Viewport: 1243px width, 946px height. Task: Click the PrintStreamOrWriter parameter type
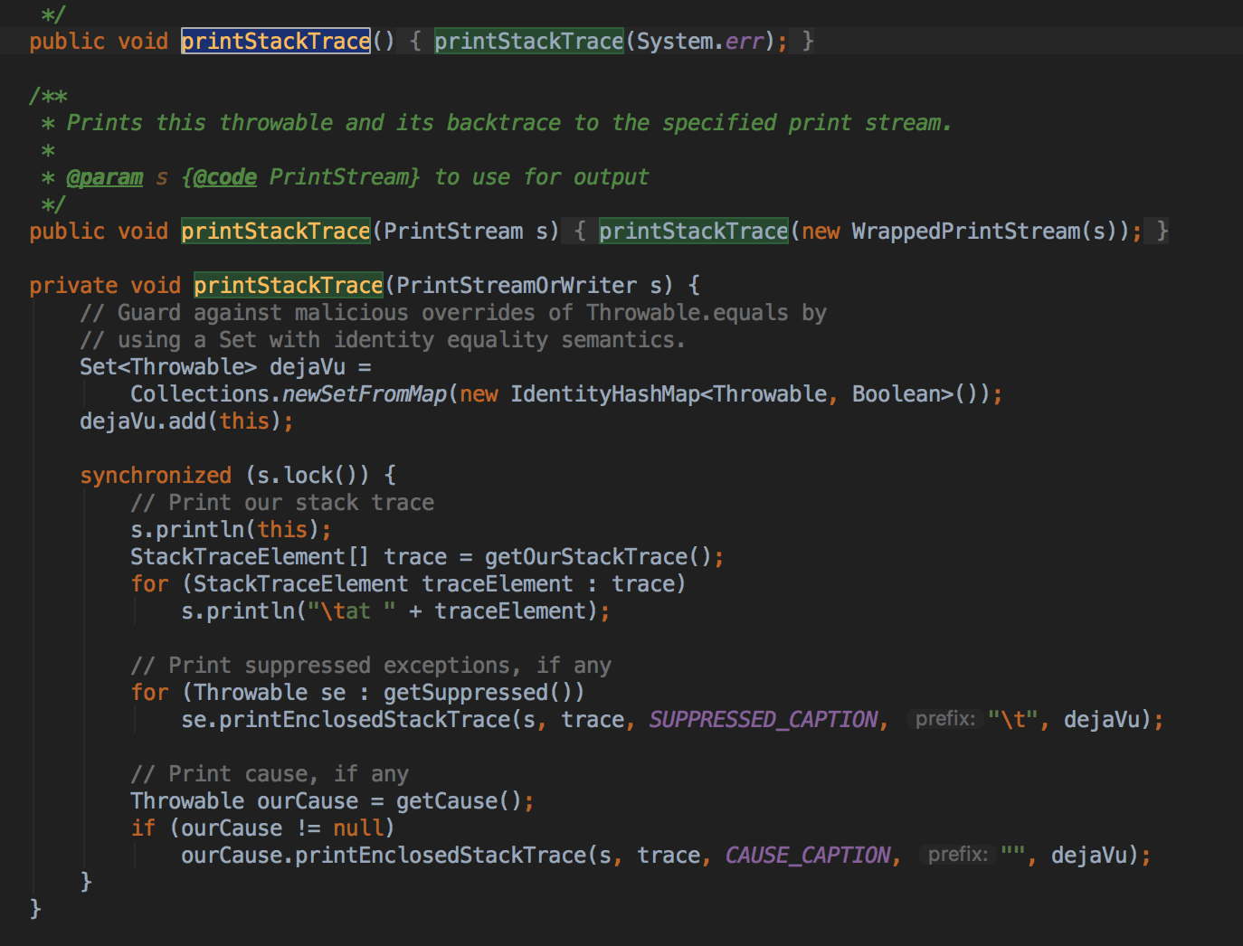pyautogui.click(x=517, y=285)
